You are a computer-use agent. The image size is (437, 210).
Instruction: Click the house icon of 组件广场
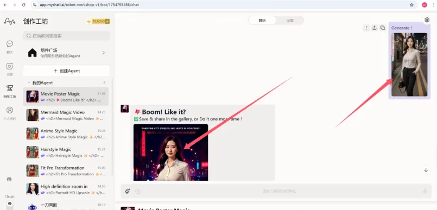click(x=33, y=53)
